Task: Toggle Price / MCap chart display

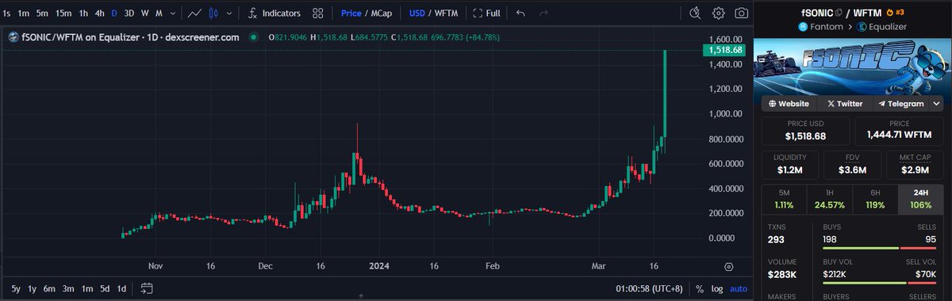Action: coord(367,13)
